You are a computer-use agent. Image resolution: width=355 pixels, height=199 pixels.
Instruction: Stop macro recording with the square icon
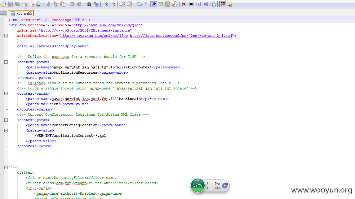191,4
